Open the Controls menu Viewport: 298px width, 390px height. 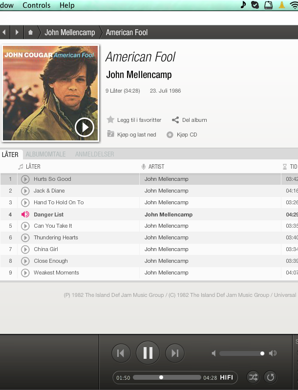[36, 5]
